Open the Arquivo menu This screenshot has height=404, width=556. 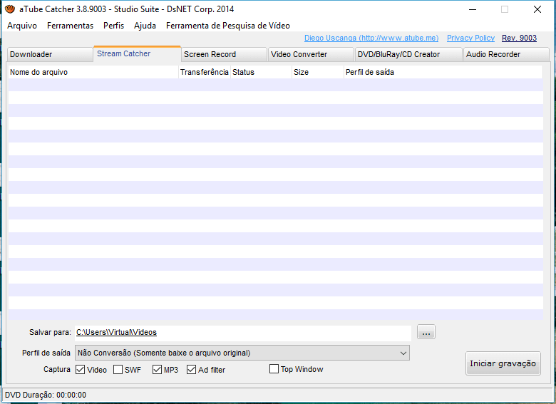click(22, 26)
